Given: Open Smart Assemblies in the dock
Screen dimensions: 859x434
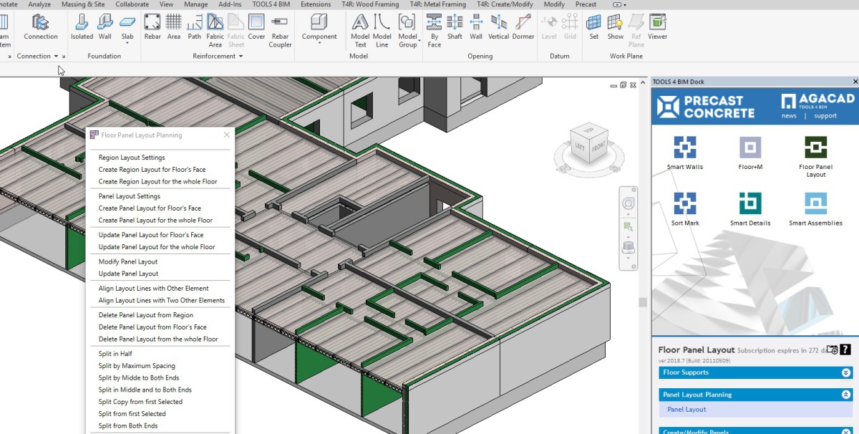Looking at the screenshot, I should point(815,209).
